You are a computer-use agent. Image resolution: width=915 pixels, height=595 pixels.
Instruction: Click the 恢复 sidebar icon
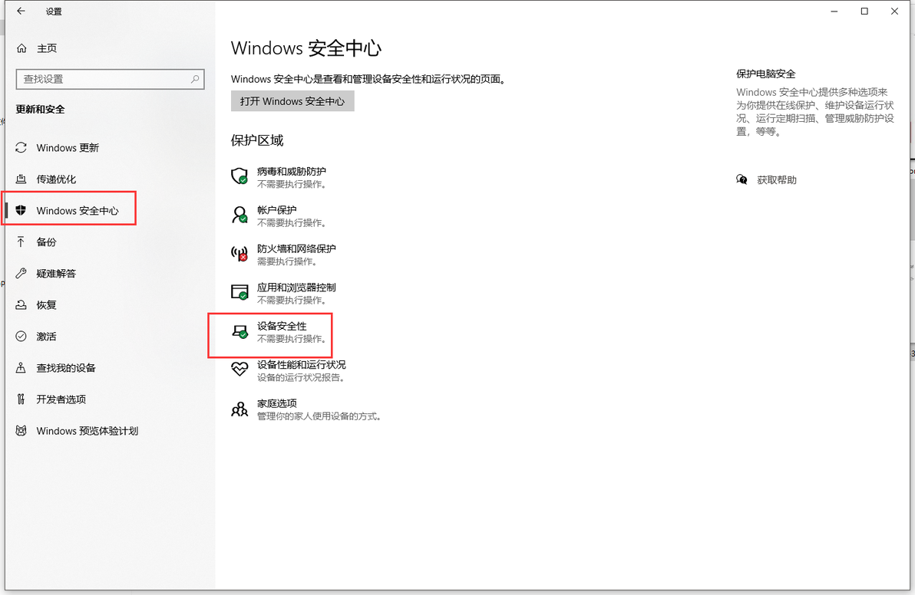21,305
